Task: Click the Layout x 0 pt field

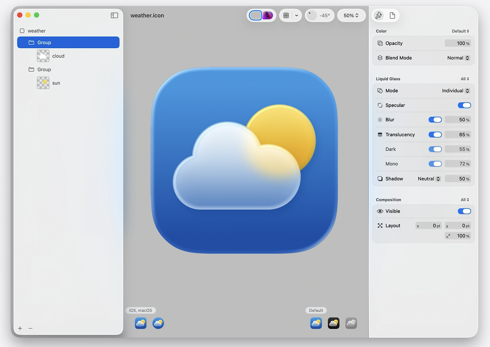Action: [429, 225]
